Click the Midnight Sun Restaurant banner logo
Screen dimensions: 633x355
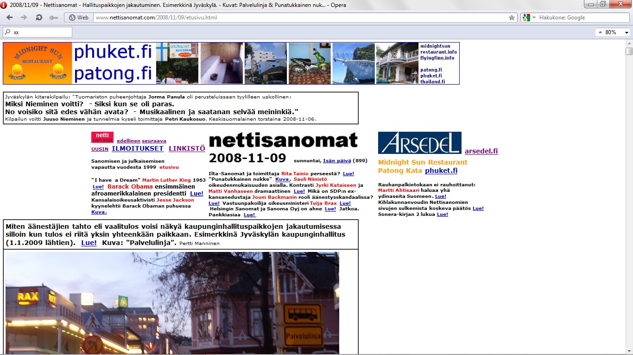point(38,63)
